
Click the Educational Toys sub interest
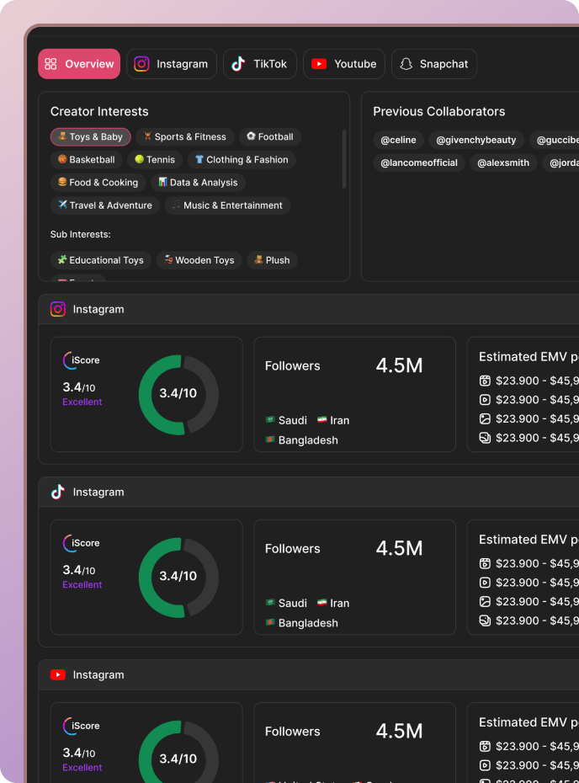tap(101, 260)
